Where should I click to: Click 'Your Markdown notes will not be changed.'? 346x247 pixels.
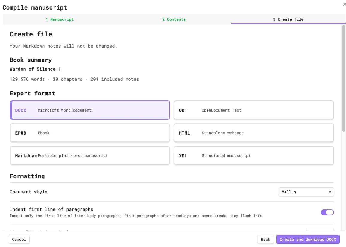[63, 46]
